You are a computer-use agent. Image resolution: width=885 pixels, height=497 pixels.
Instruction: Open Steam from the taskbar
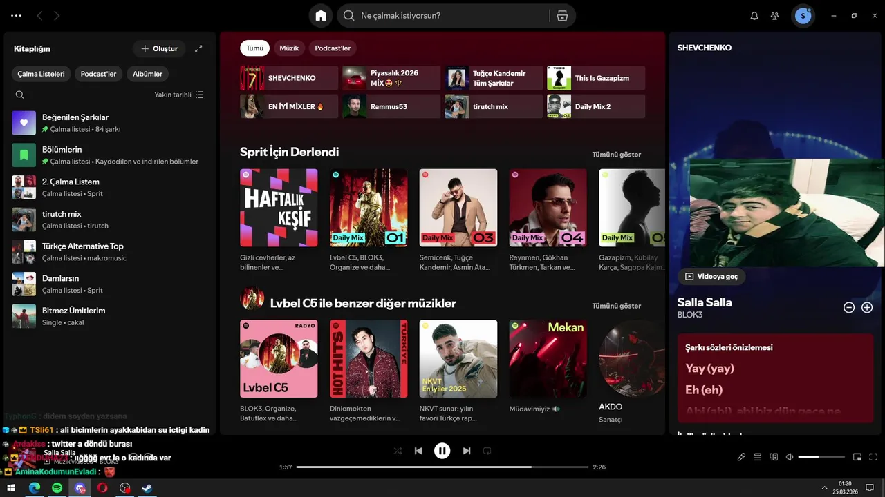(147, 487)
